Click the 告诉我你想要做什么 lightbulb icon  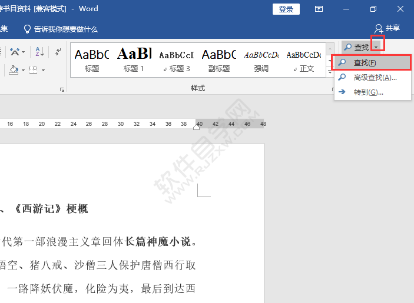coord(27,29)
